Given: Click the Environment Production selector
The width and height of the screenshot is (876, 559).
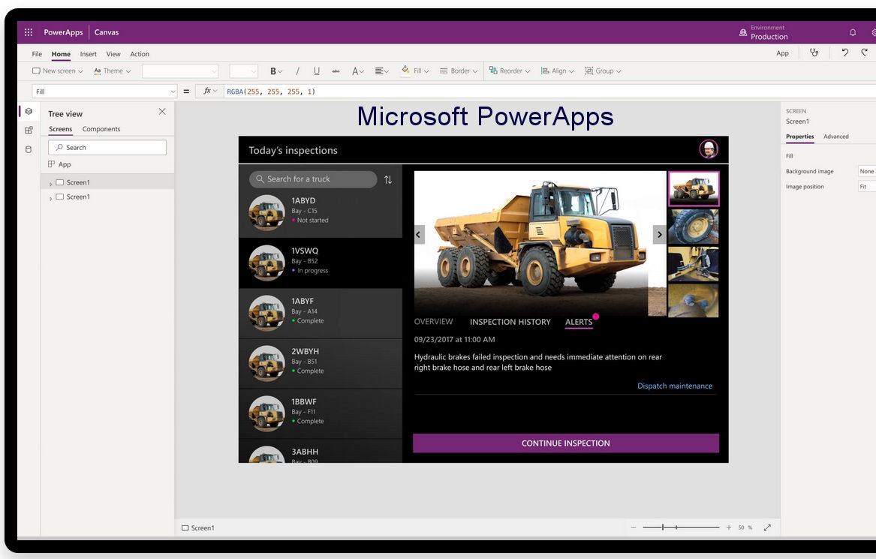Looking at the screenshot, I should click(763, 32).
